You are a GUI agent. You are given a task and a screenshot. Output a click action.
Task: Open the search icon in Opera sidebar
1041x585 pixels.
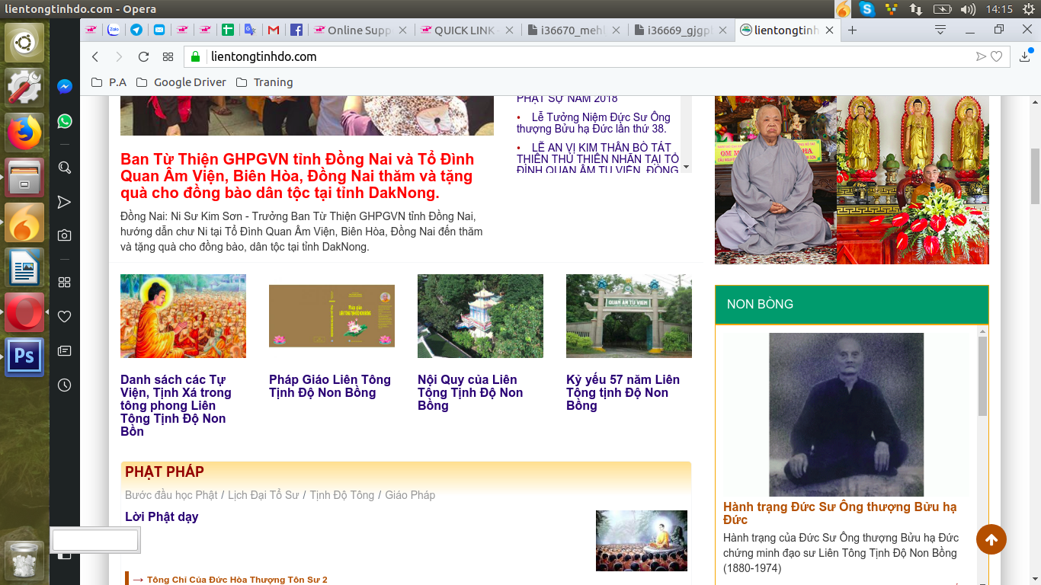coord(65,168)
